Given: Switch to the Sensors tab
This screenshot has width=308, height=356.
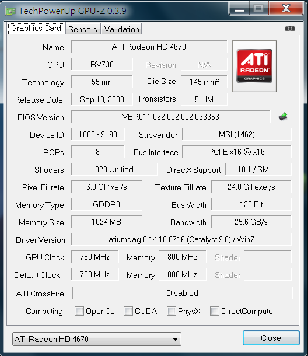Looking at the screenshot, I should pos(83,29).
